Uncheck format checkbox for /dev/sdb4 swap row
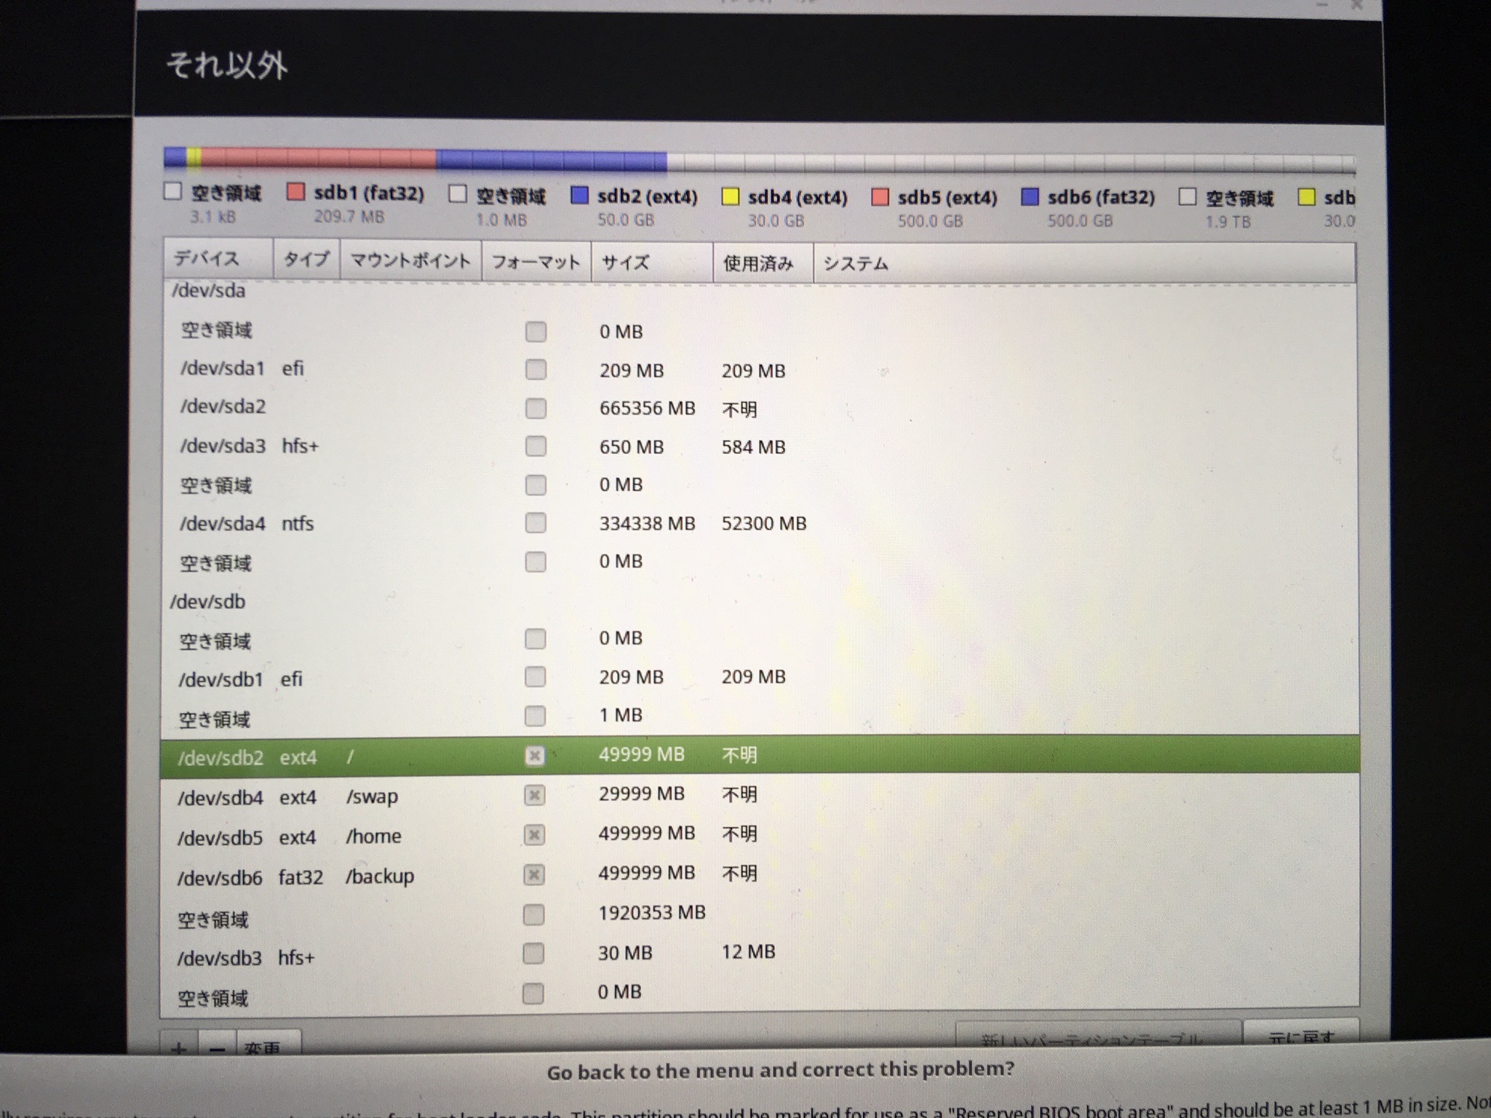Screen dimensions: 1491x1118 [x=534, y=795]
